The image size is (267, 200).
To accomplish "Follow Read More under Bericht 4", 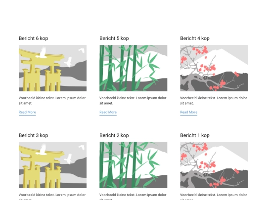I will click(x=189, y=112).
